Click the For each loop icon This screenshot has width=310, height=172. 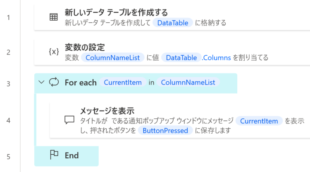pyautogui.click(x=54, y=82)
